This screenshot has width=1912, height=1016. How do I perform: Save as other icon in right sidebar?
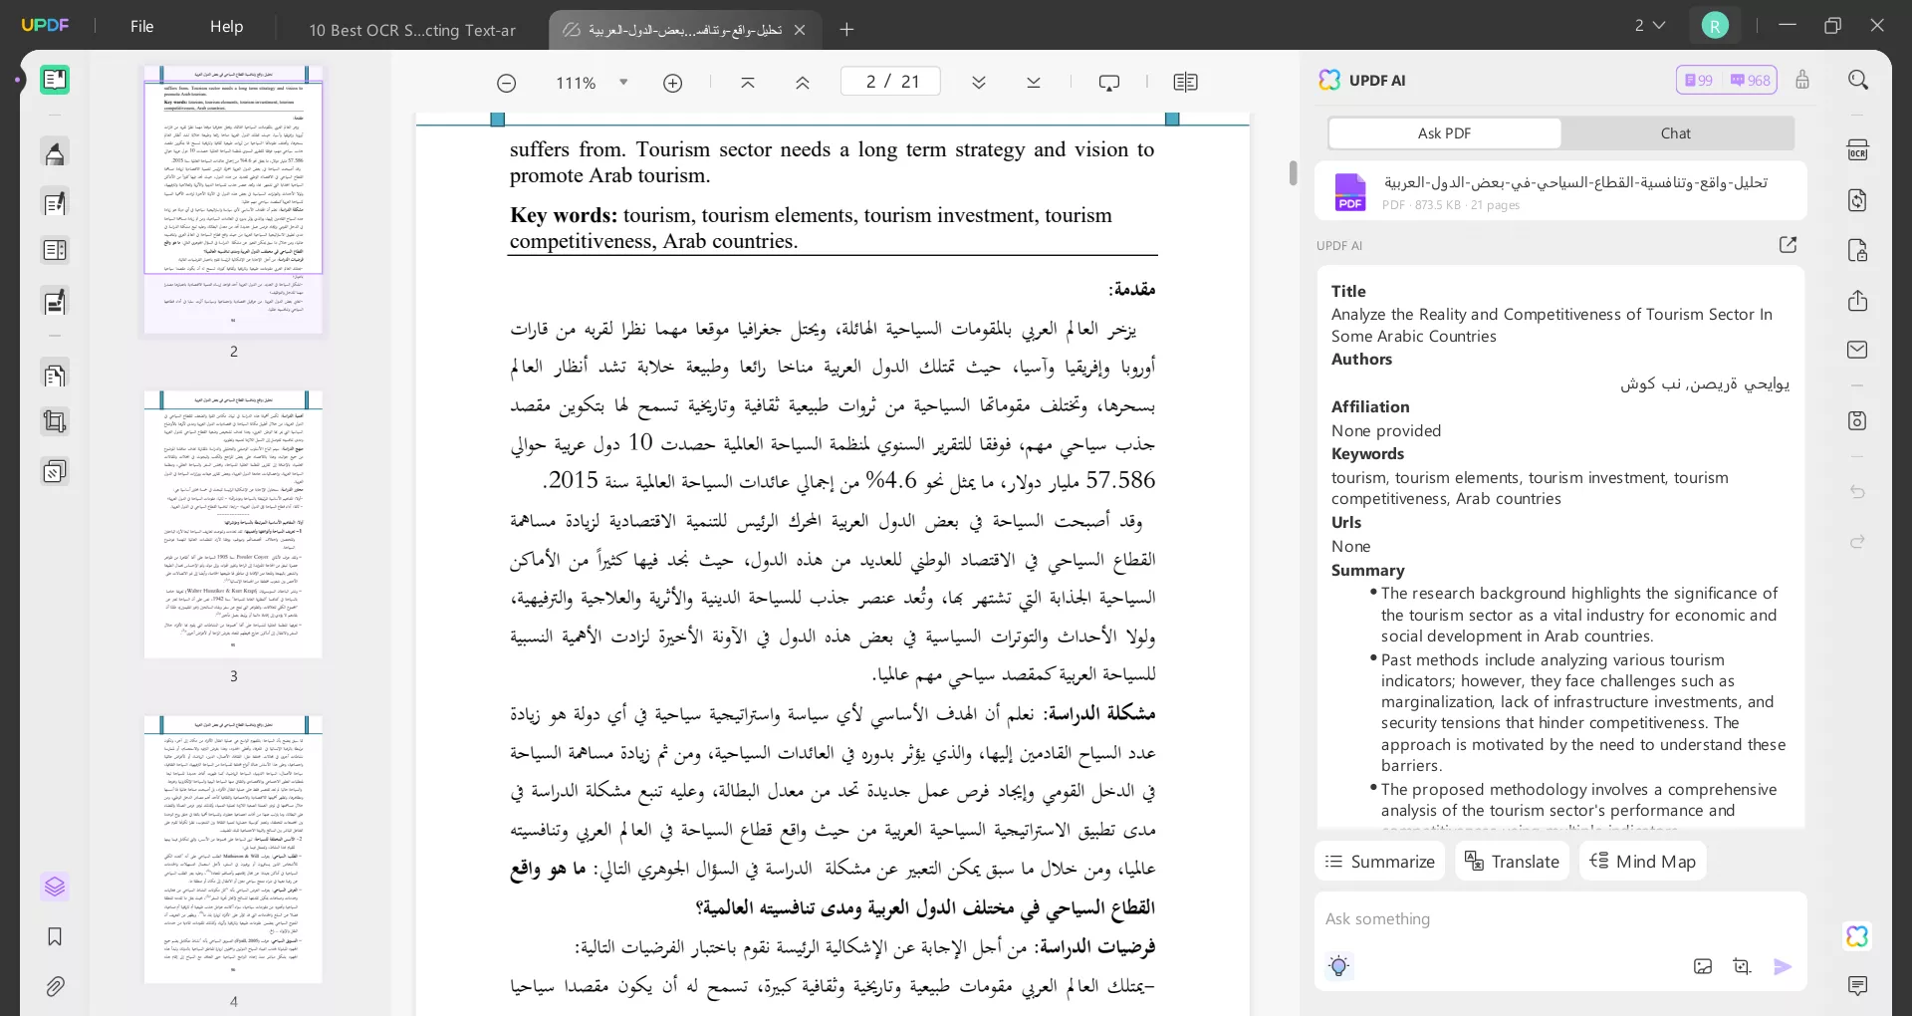pyautogui.click(x=1858, y=420)
